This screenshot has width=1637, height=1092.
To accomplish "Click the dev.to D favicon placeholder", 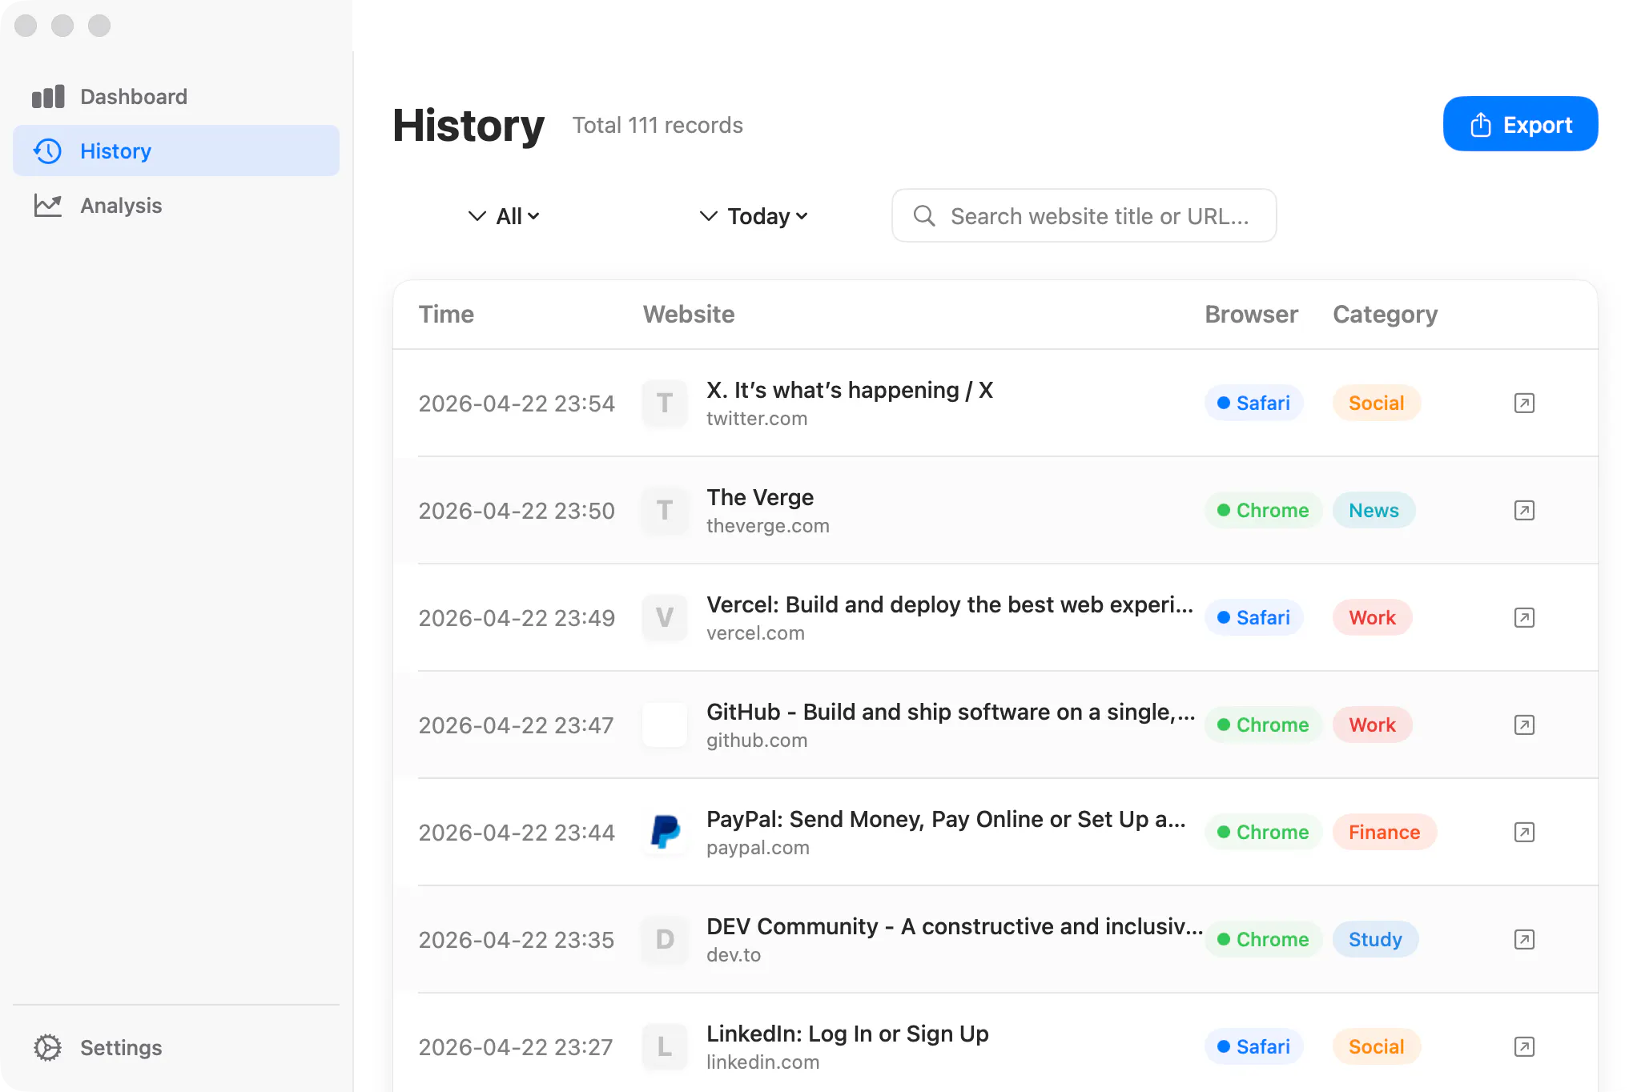I will point(665,940).
